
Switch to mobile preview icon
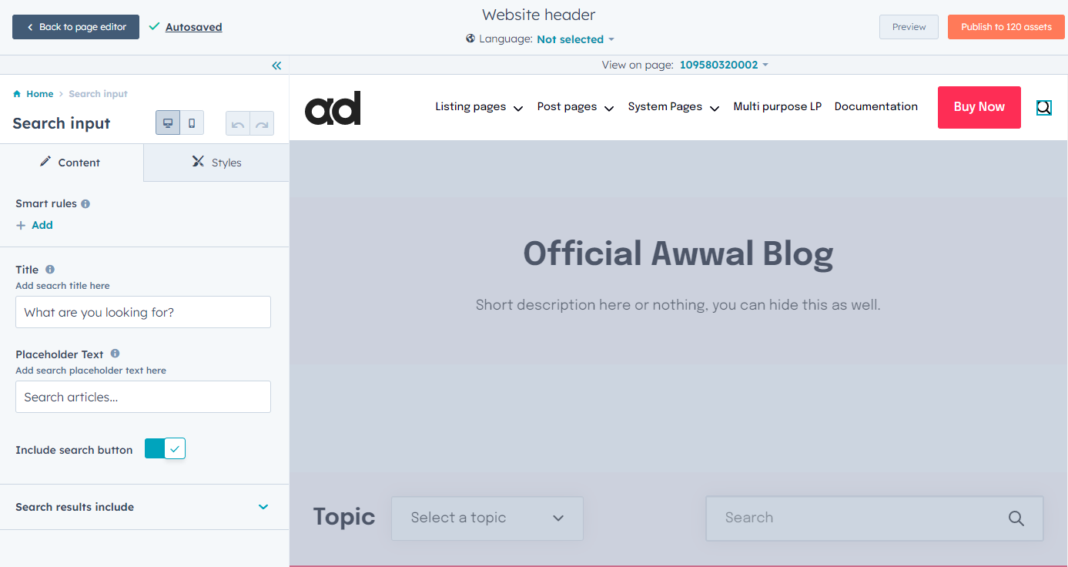[192, 123]
